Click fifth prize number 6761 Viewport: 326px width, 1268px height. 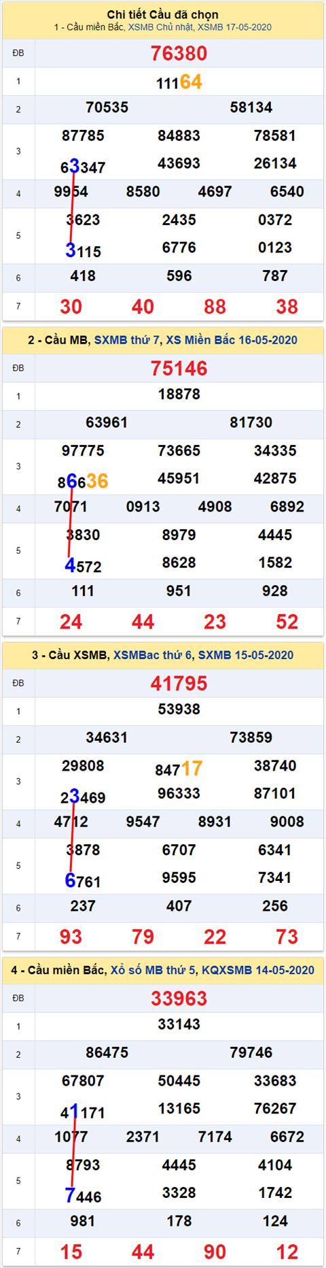(x=83, y=880)
